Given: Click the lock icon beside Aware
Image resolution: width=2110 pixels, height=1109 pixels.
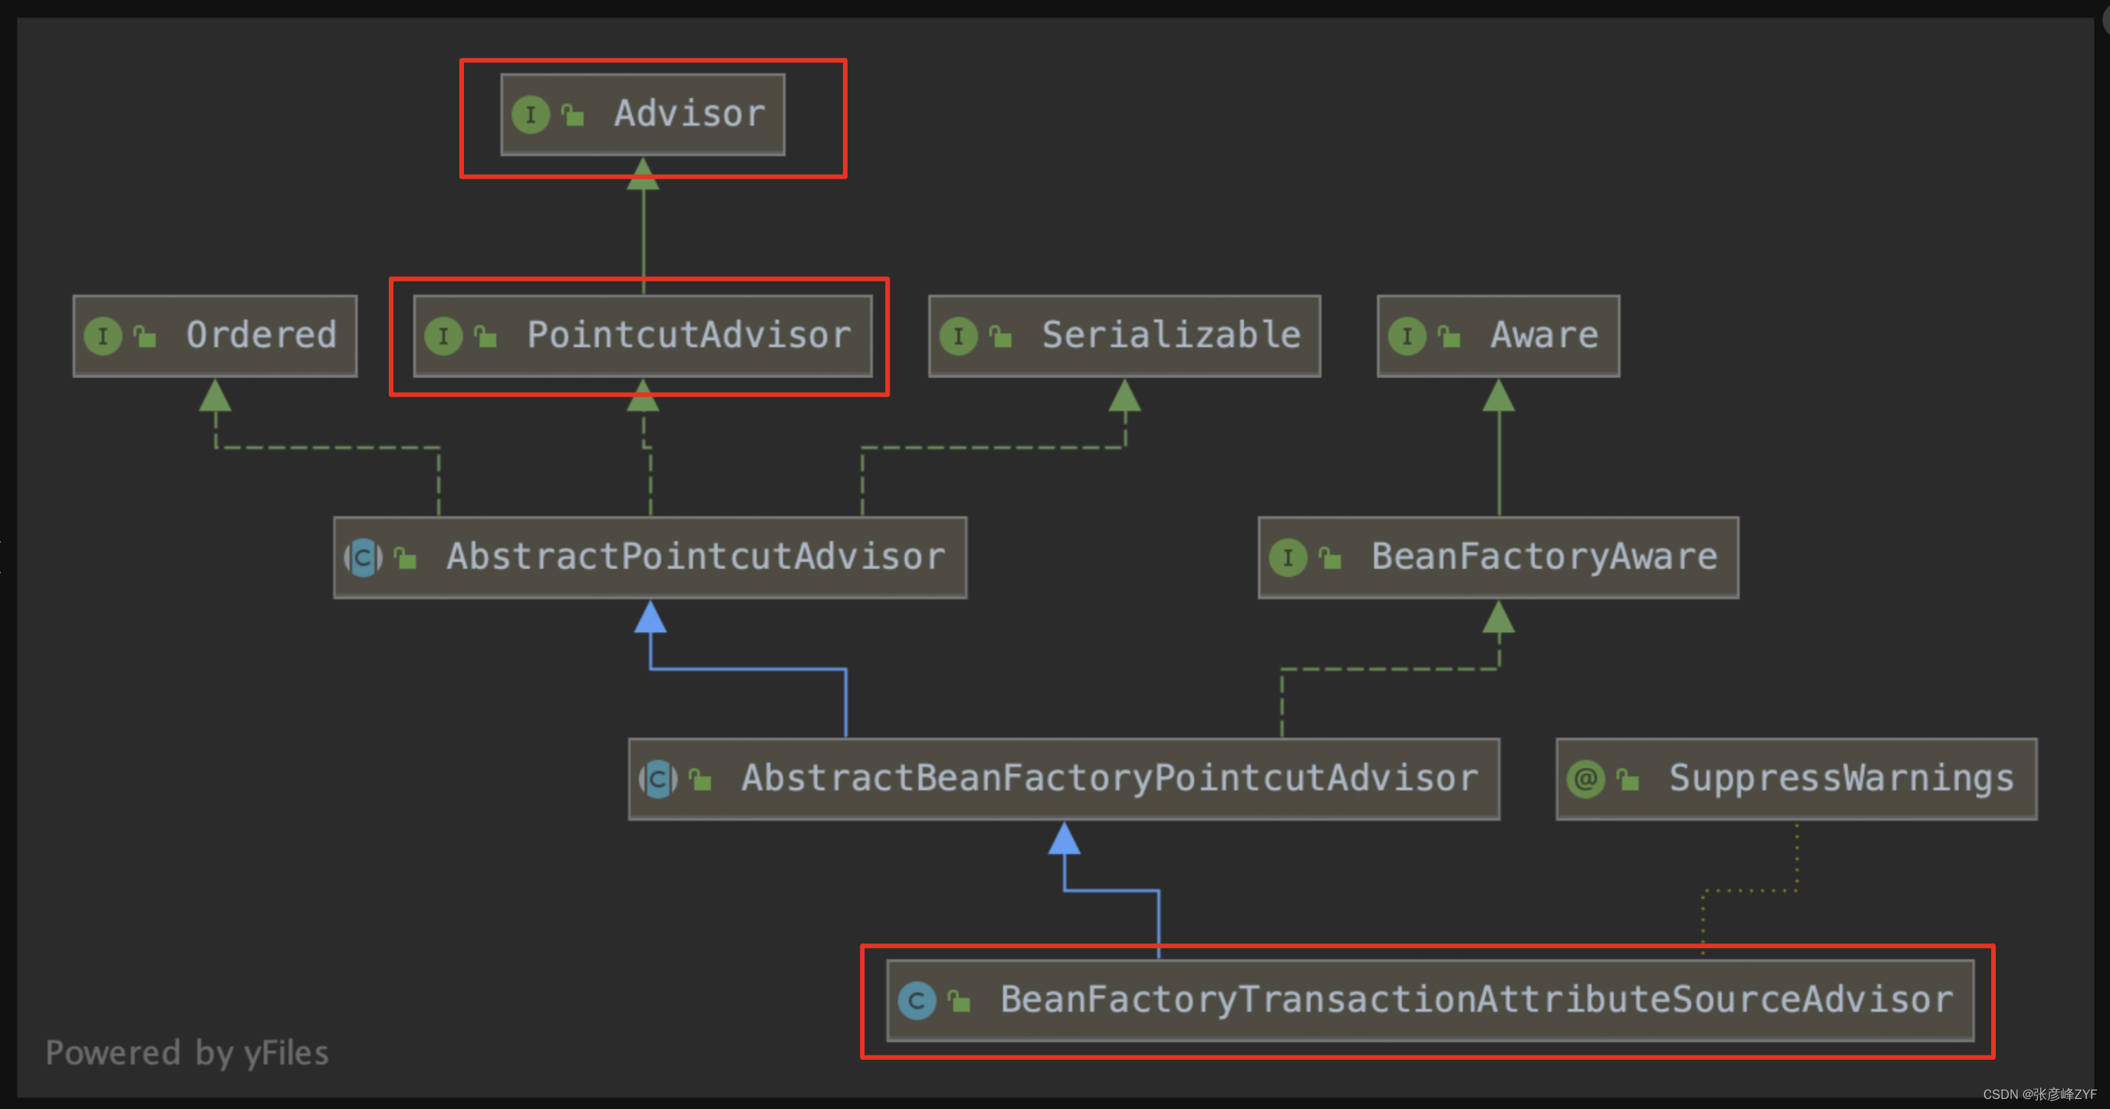Looking at the screenshot, I should 1449,336.
